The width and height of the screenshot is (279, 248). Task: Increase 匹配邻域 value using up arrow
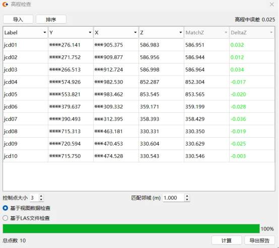coord(187,196)
